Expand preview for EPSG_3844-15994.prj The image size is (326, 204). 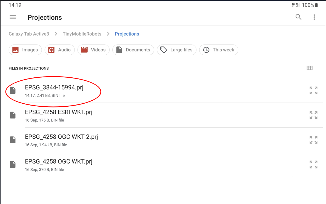coord(313,91)
